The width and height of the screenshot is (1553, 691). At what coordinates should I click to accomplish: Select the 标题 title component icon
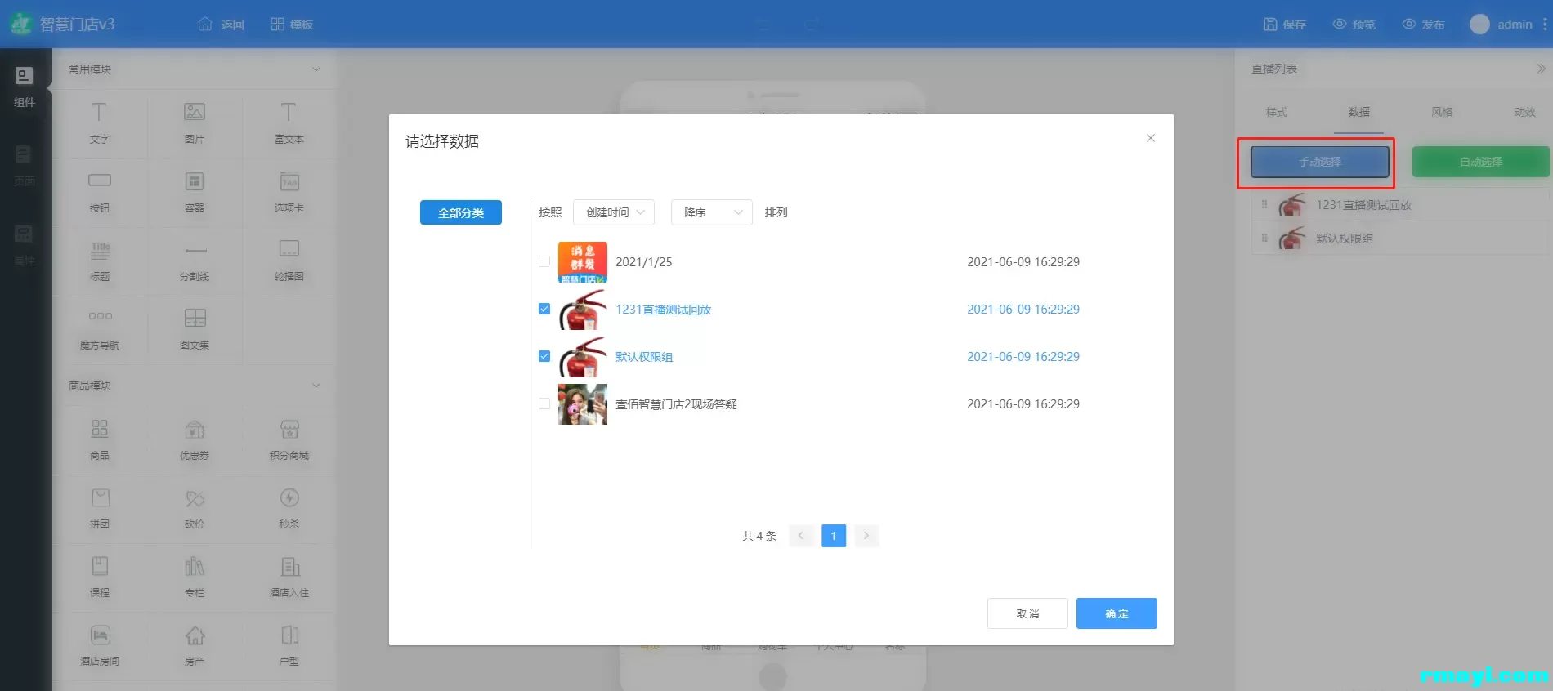101,250
